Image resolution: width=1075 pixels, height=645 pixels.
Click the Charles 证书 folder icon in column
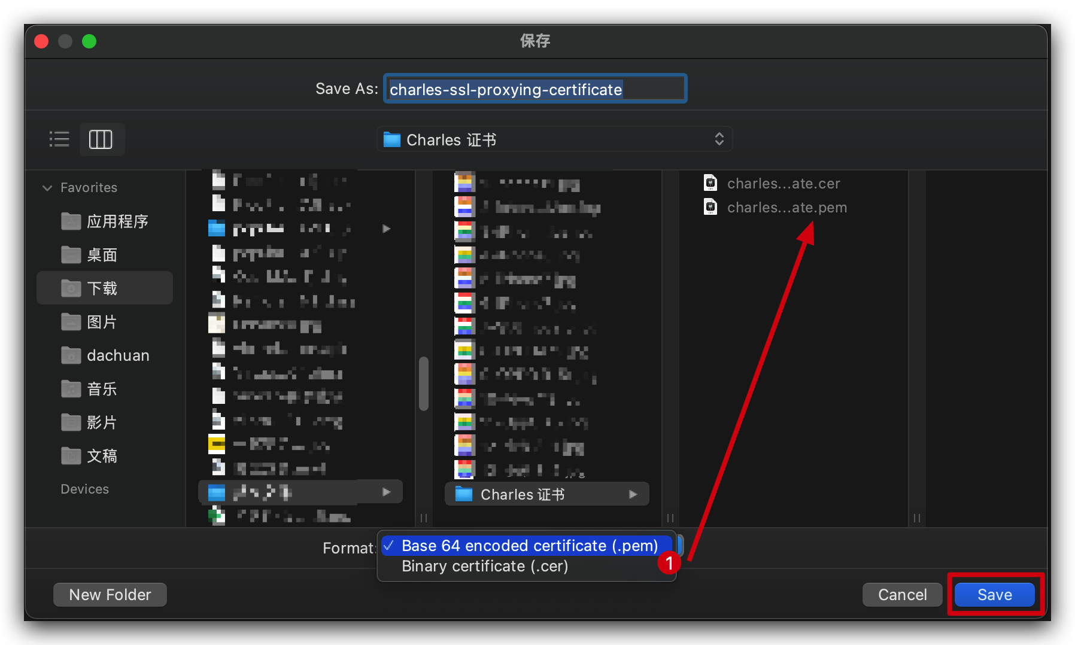(464, 494)
